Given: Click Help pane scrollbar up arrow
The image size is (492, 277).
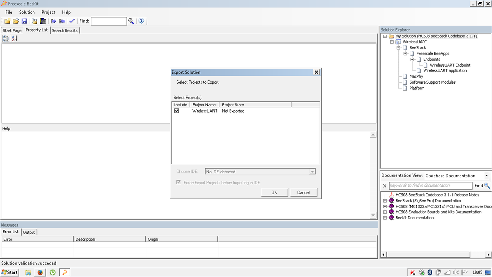Looking at the screenshot, I should click(x=373, y=135).
